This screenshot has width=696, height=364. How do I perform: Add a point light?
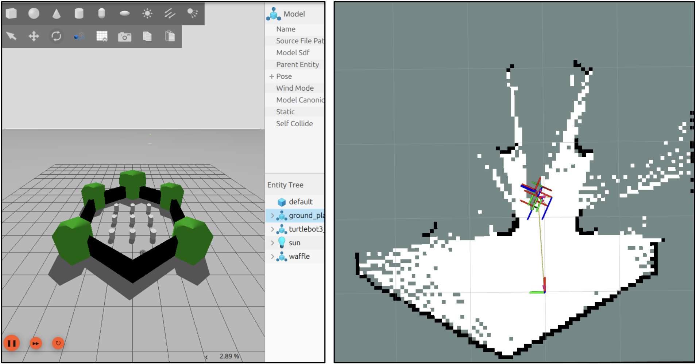coord(147,13)
